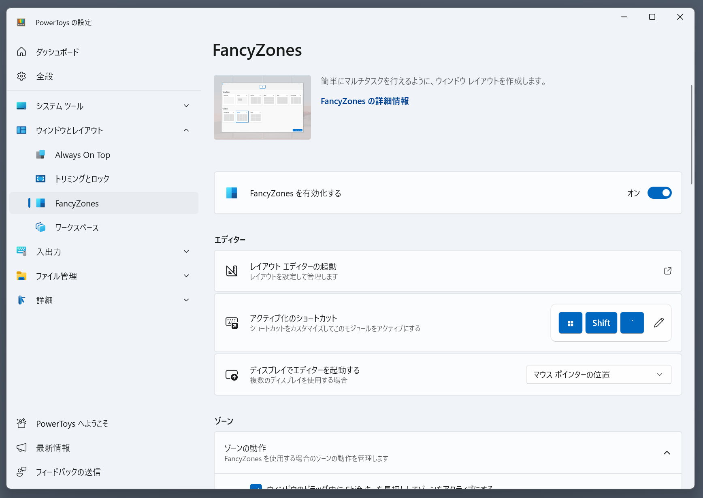703x498 pixels.
Task: Expand the 入出力 section
Action: (x=186, y=252)
